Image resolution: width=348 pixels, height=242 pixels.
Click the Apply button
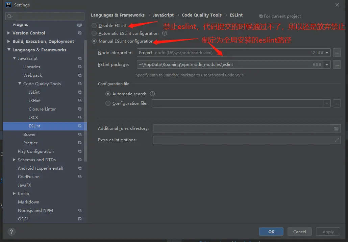(x=328, y=232)
